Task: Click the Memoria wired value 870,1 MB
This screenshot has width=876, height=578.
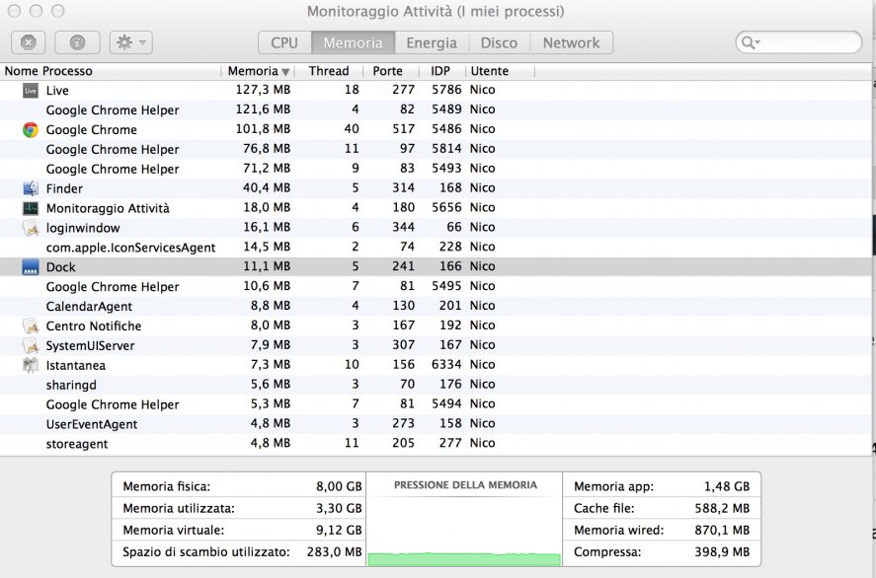Action: point(722,530)
